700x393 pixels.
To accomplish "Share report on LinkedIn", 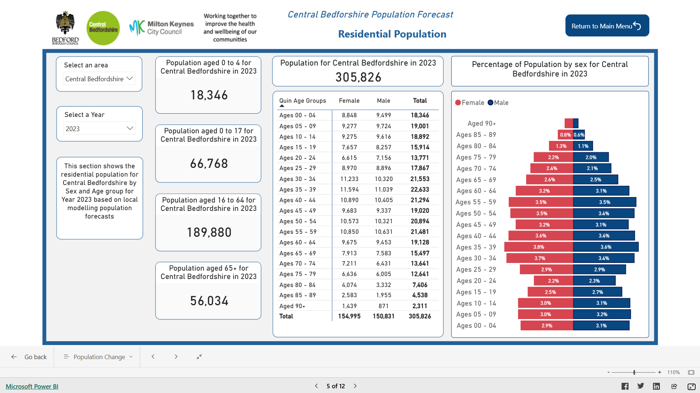I will click(656, 386).
